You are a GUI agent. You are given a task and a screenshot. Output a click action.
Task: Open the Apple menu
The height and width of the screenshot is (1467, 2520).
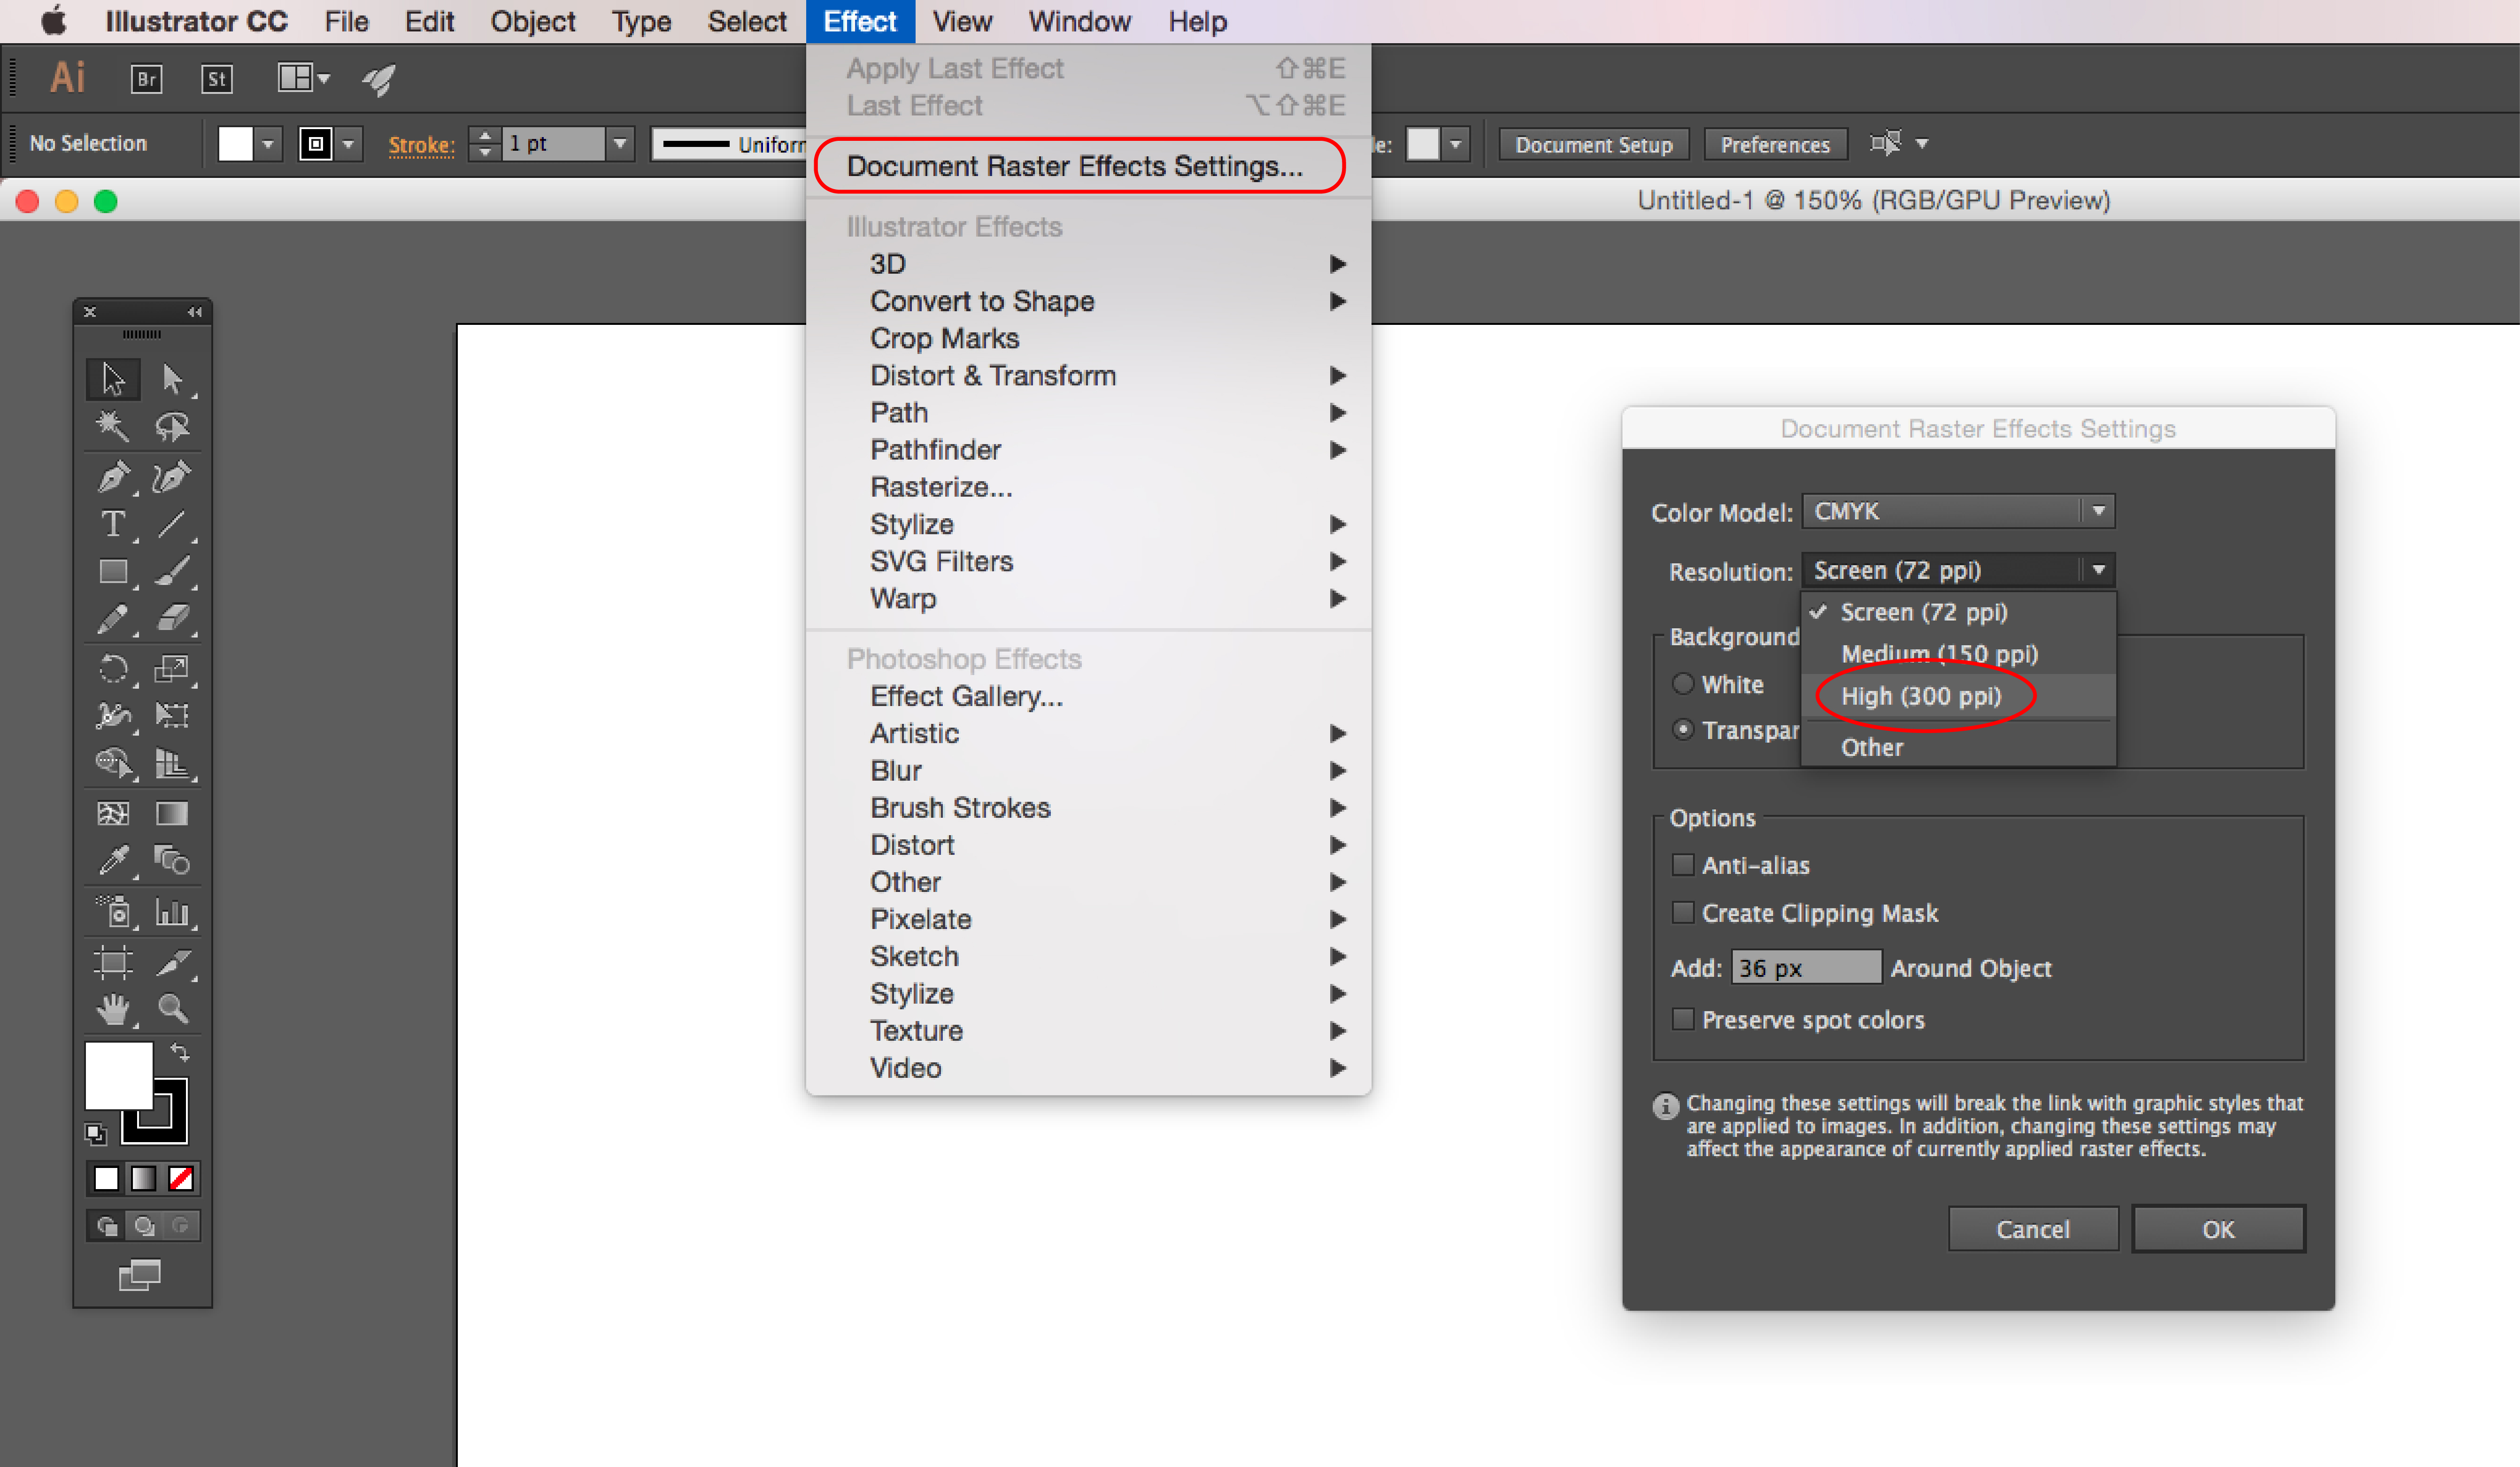click(x=54, y=21)
